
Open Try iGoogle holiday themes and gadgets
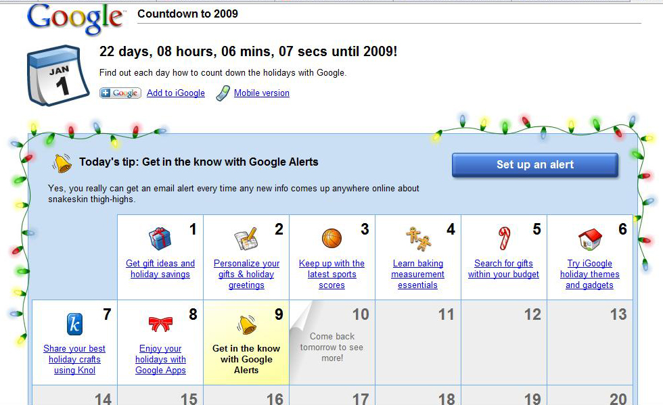tap(589, 274)
